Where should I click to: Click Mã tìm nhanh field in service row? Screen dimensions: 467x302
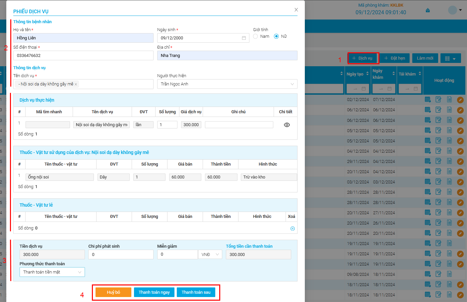click(48, 125)
